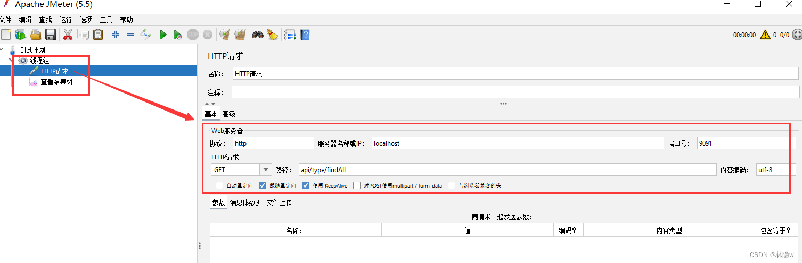Click the 值 column header

pos(468,231)
